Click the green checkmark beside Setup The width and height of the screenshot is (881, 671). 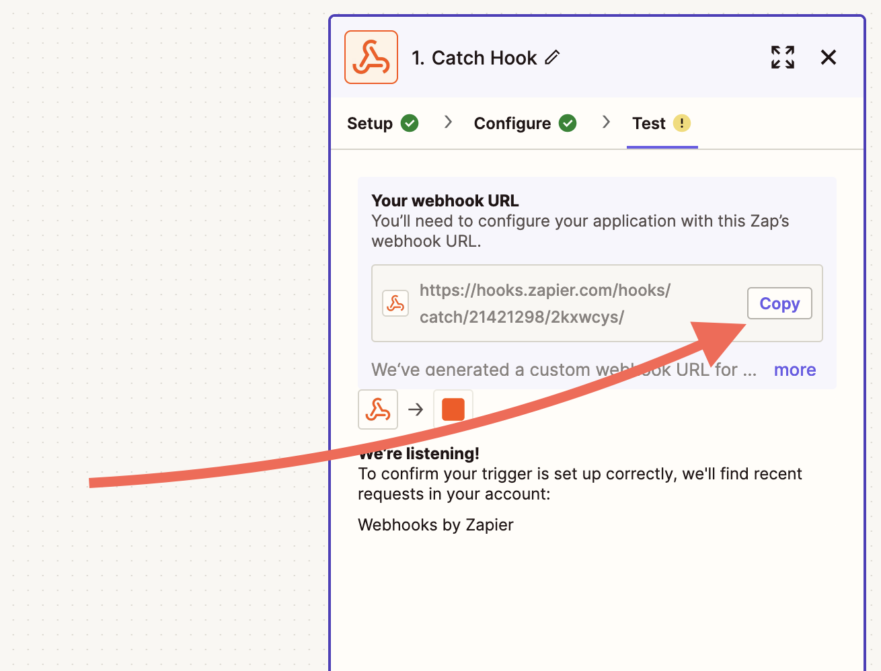coord(410,124)
